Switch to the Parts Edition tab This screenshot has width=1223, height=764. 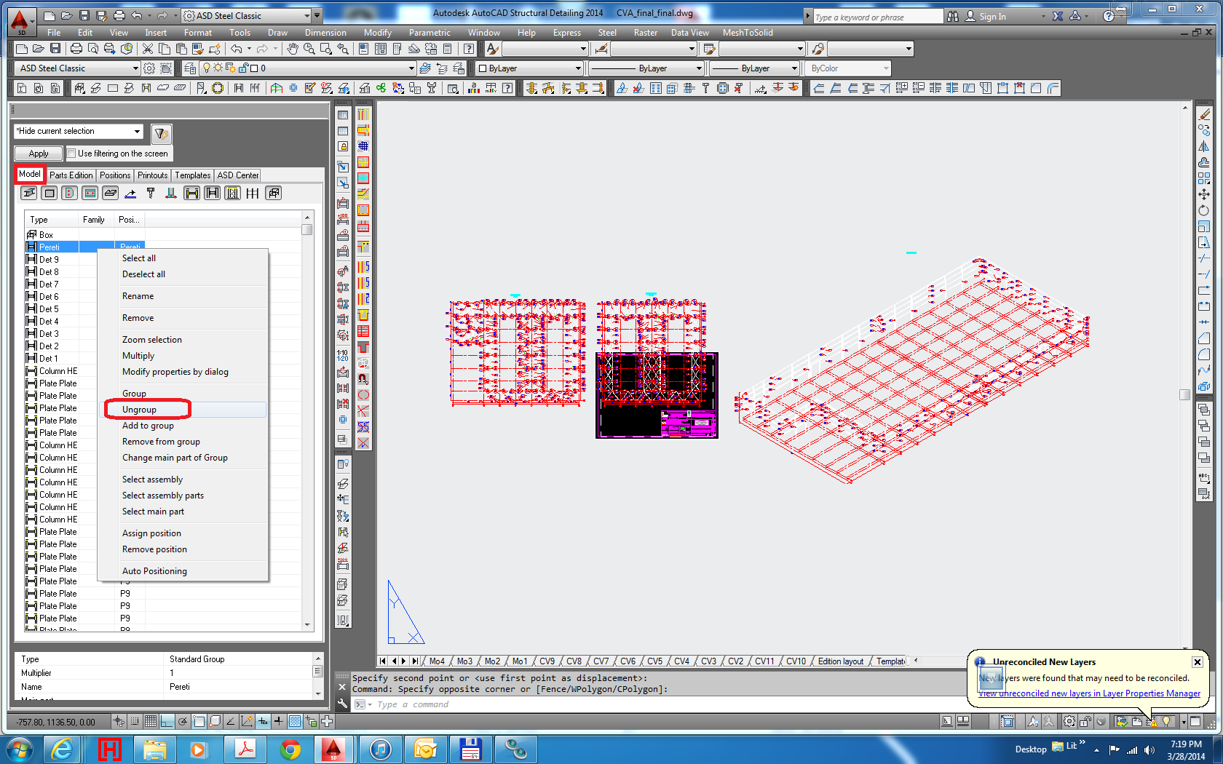coord(71,175)
